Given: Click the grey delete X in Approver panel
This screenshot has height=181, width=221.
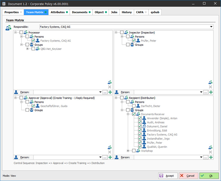Looking at the screenshot, I should pos(110,152).
